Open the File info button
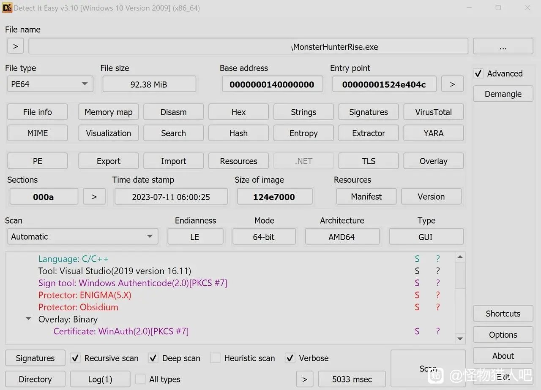The width and height of the screenshot is (541, 390). point(38,112)
